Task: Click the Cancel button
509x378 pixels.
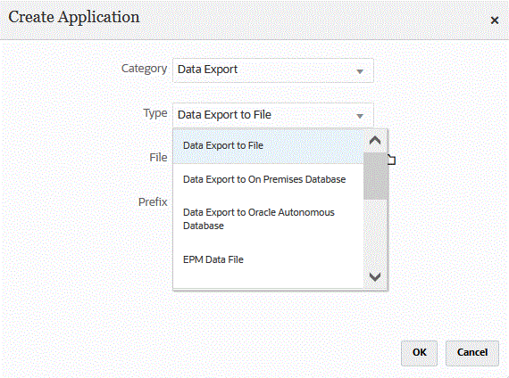Action: pyautogui.click(x=472, y=353)
